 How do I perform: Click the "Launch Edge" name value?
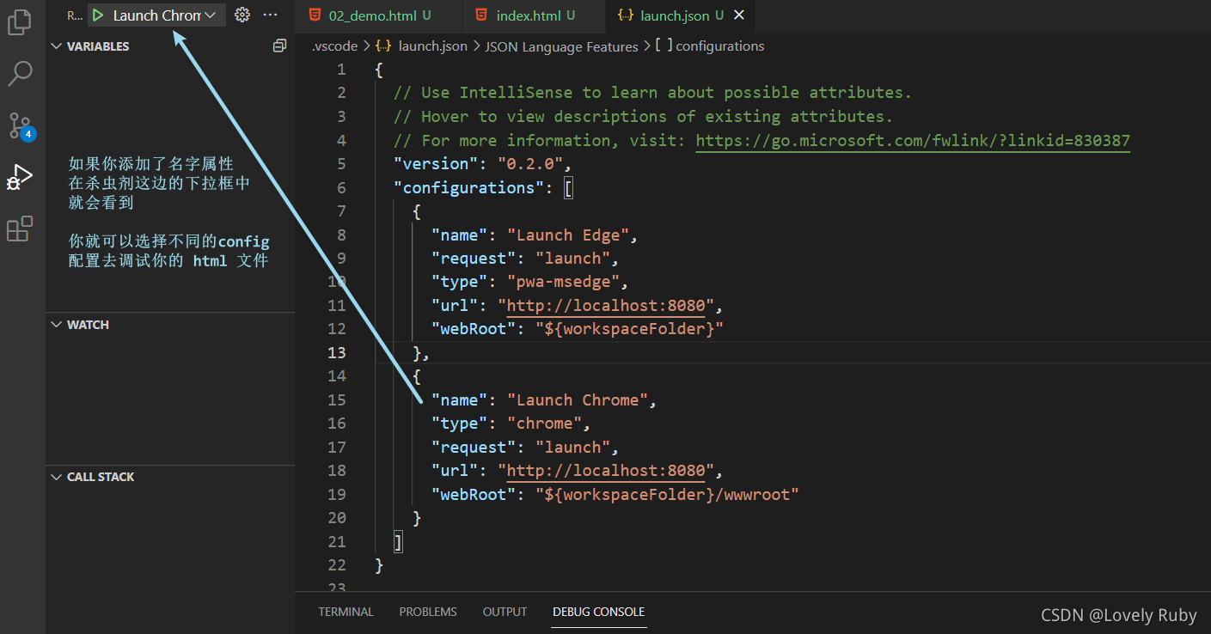[568, 235]
